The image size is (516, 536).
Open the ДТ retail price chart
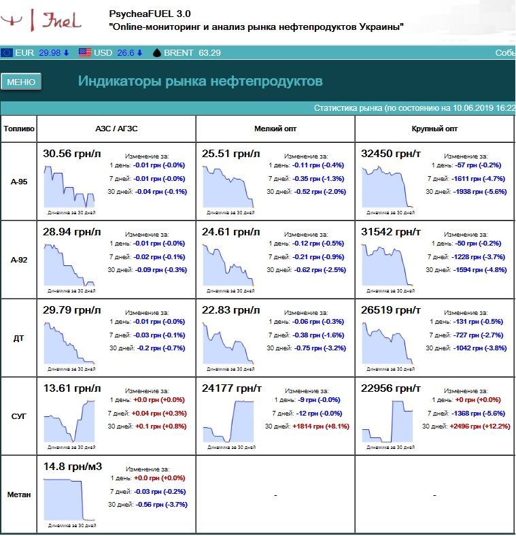pyautogui.click(x=69, y=342)
